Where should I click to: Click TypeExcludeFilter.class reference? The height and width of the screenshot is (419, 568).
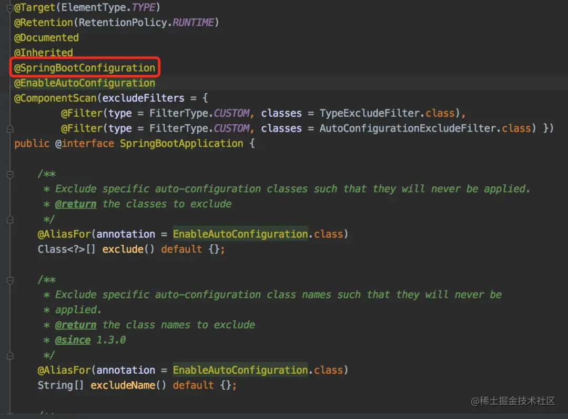[x=387, y=113]
